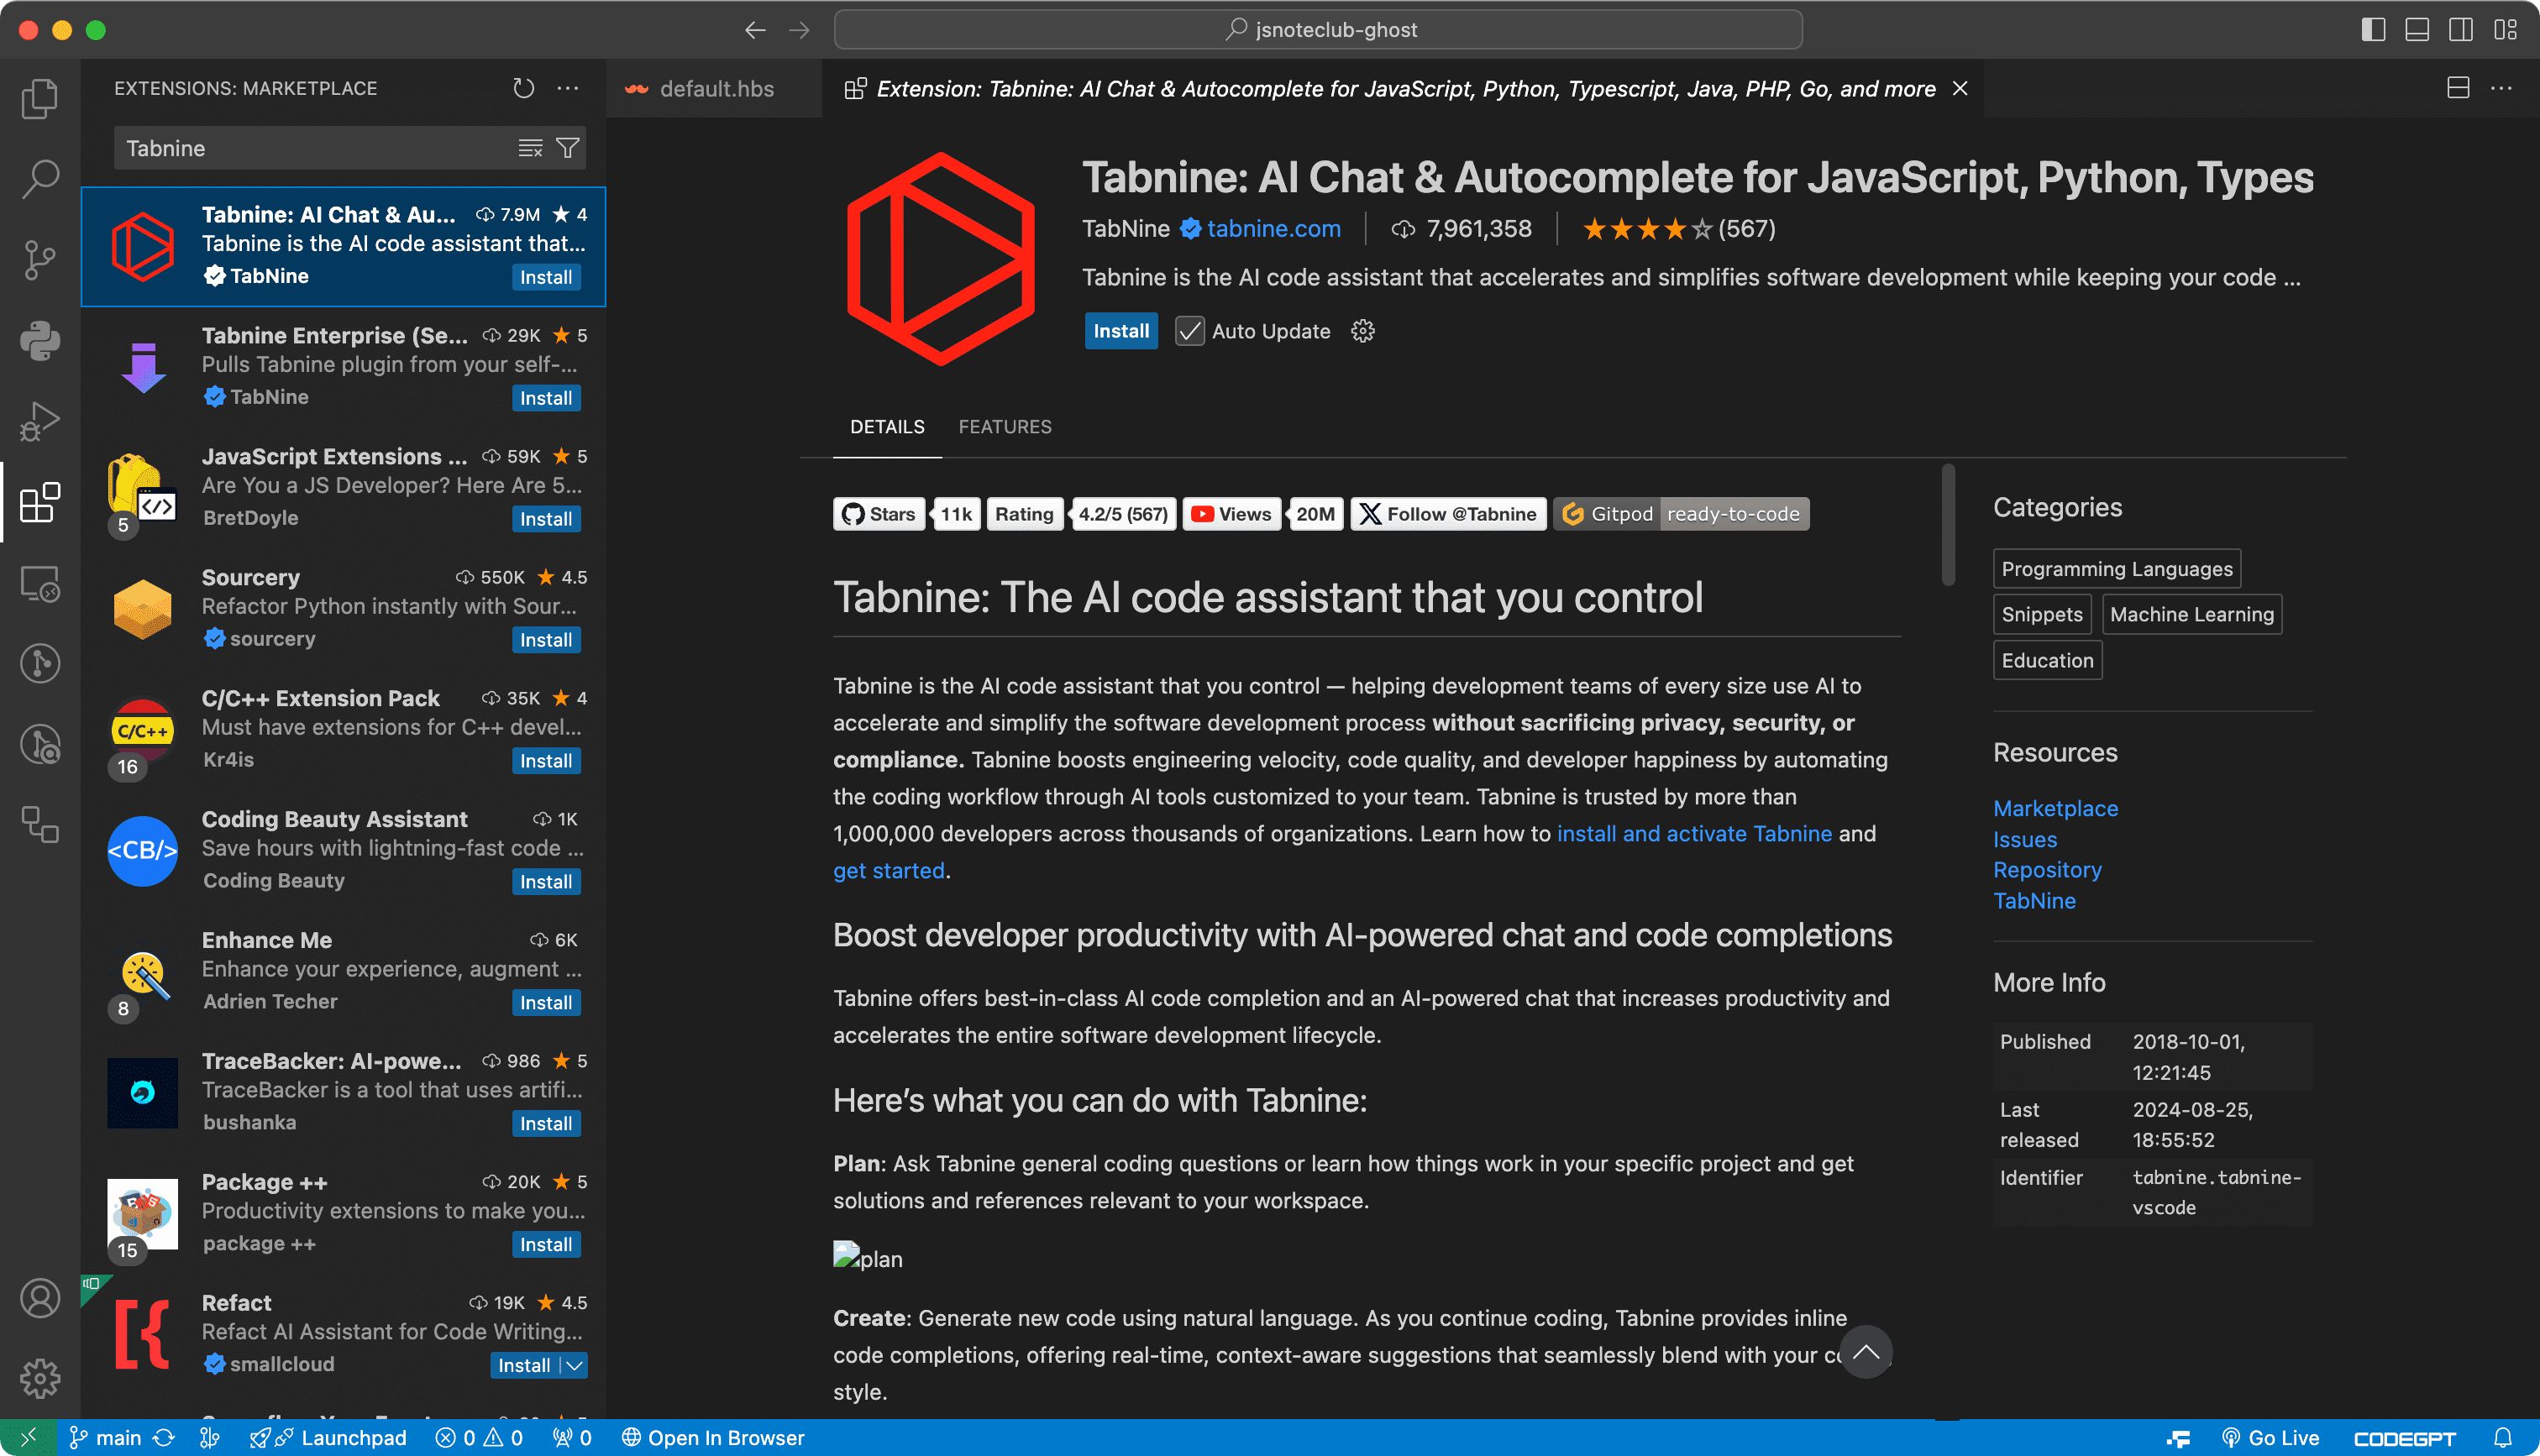This screenshot has width=2540, height=1456.
Task: Click the extension details scrollbar
Action: point(1947,525)
